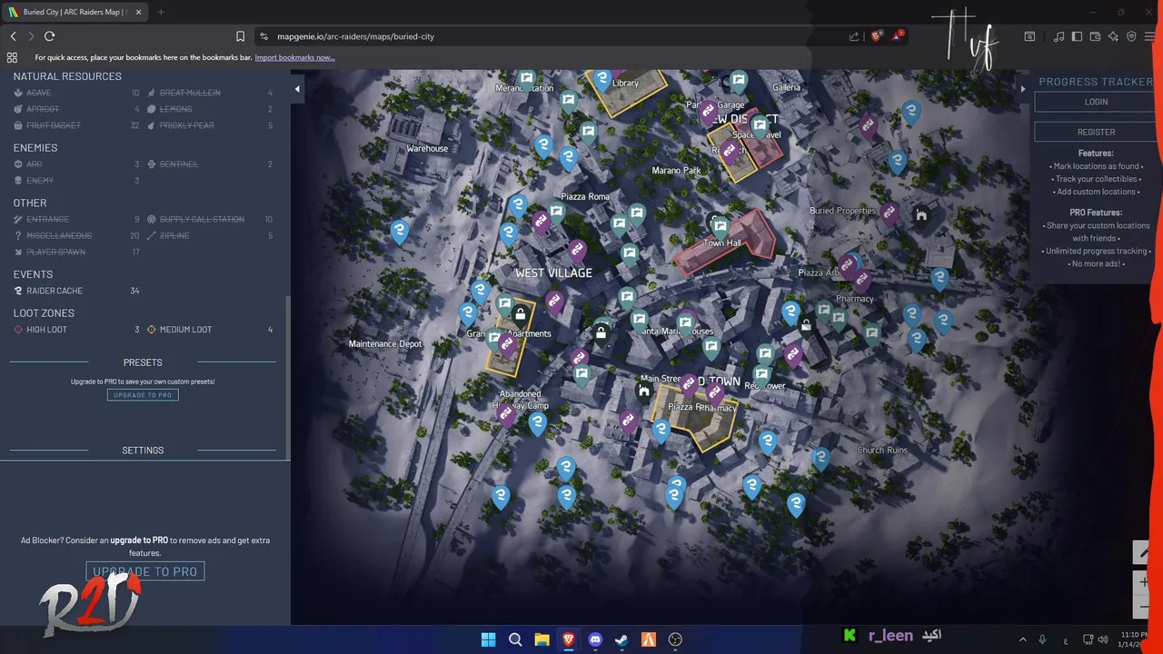Toggle the ENTRANCE filter
The image size is (1163, 654).
[76, 219]
